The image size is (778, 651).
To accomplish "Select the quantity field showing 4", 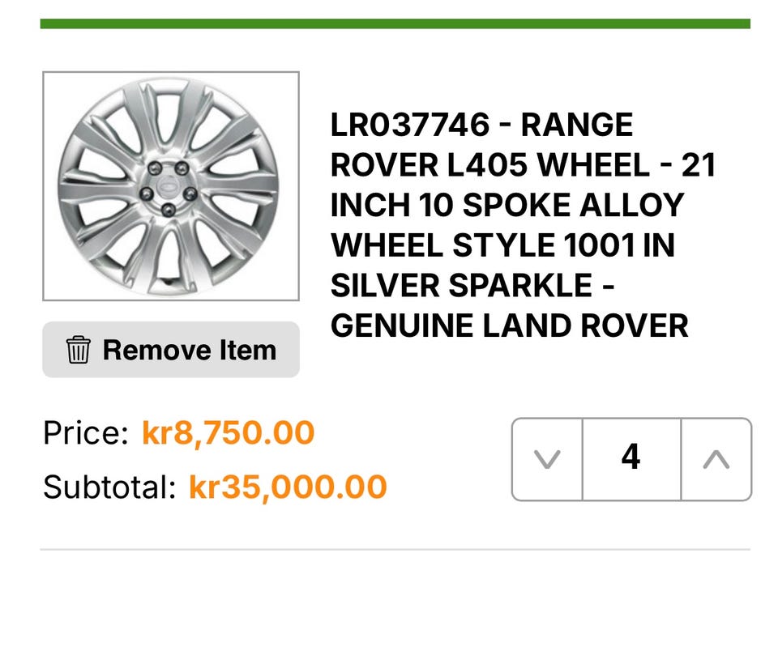I will 631,458.
